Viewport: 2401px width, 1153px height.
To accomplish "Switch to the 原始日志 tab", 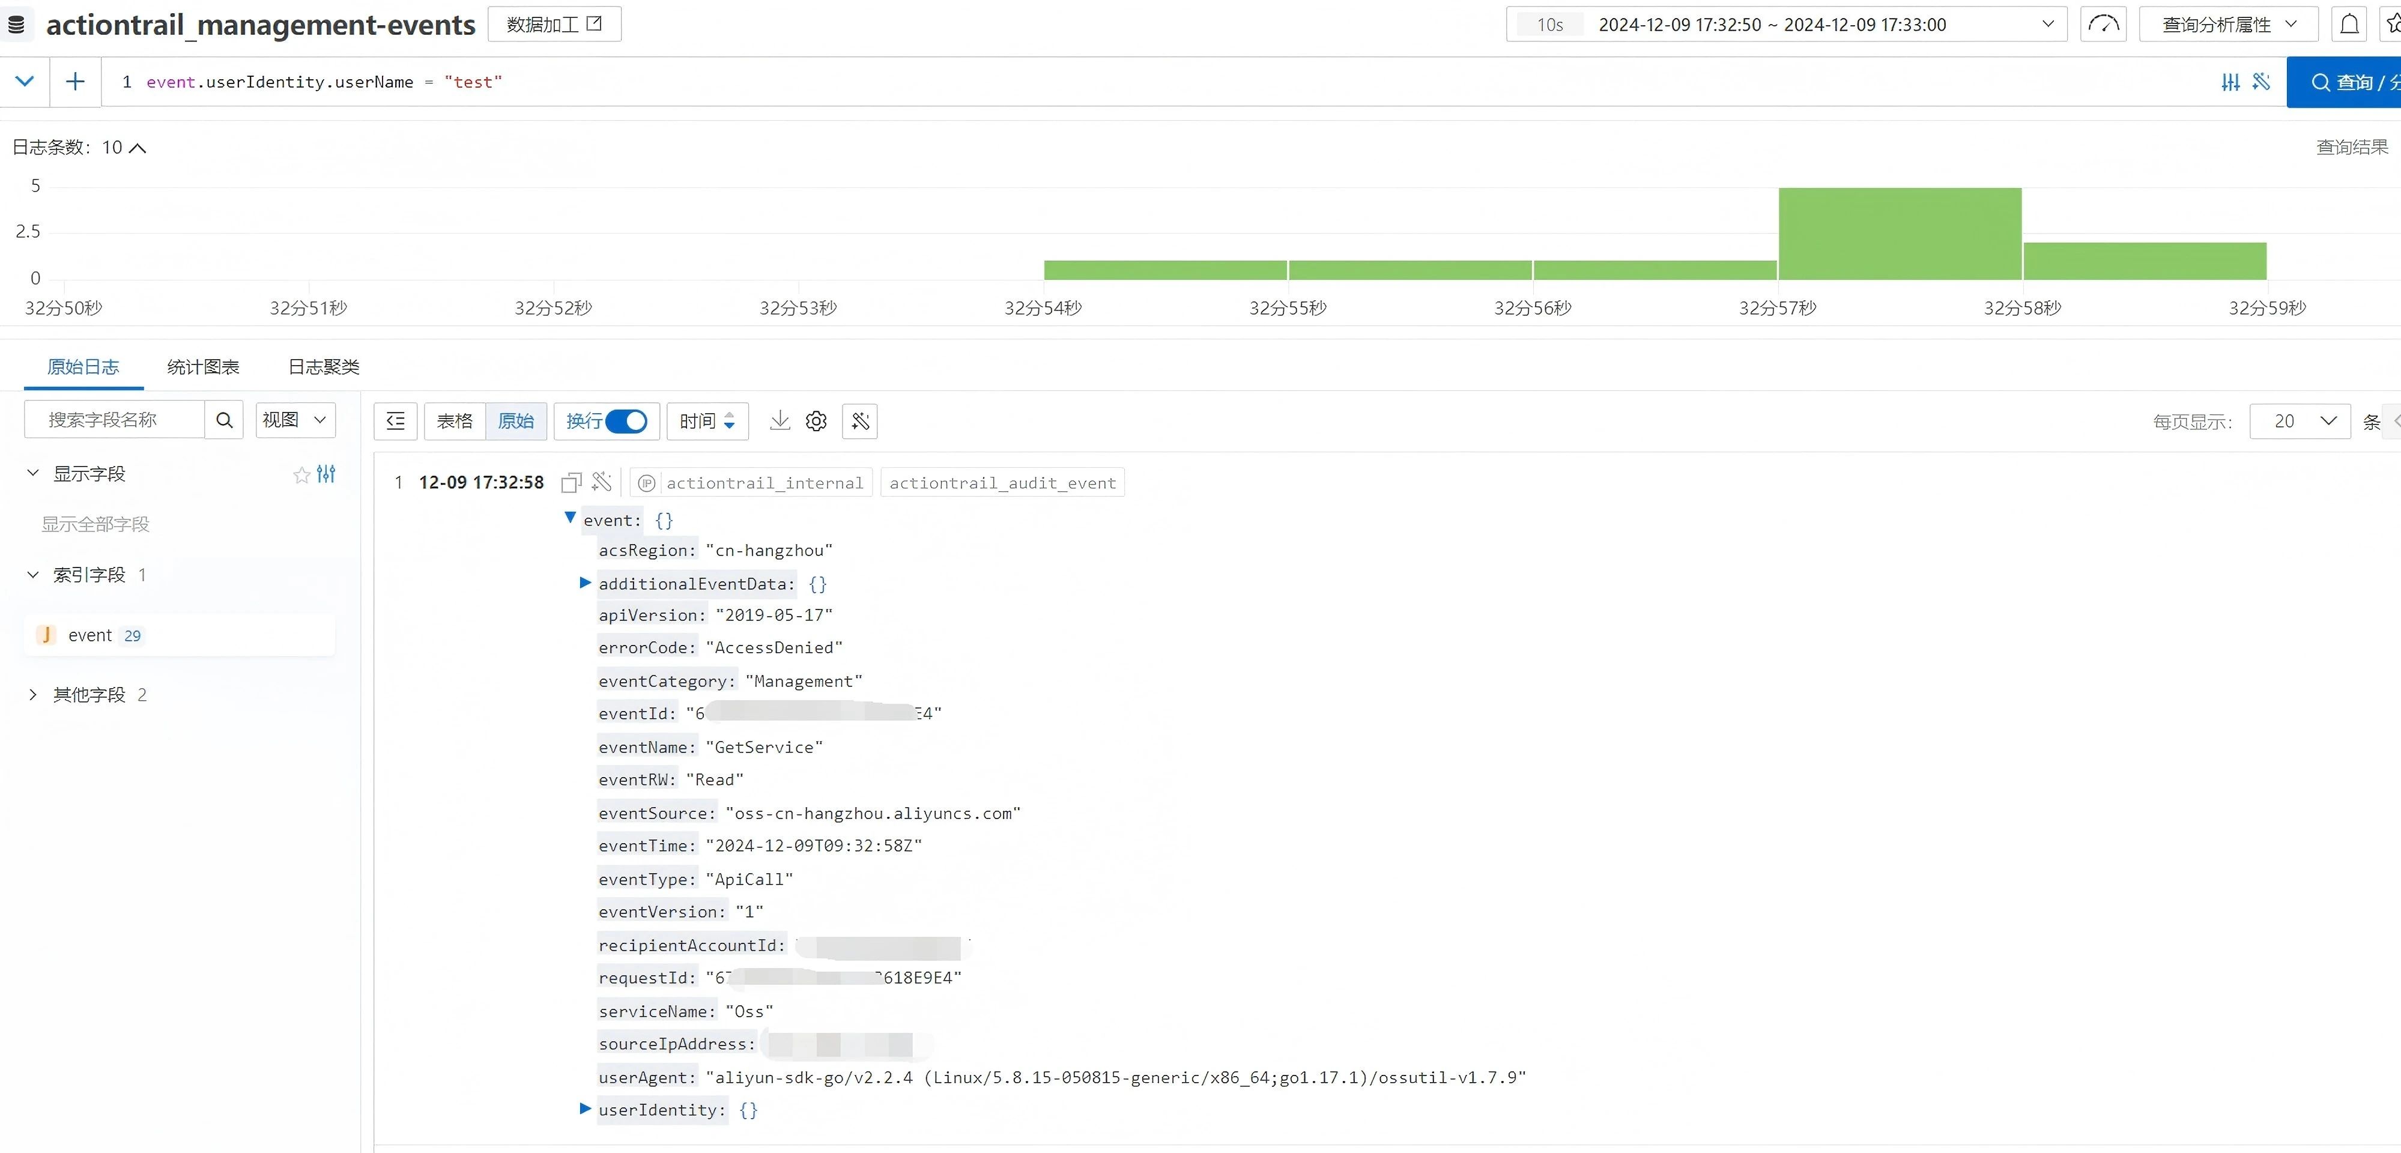I will (83, 368).
